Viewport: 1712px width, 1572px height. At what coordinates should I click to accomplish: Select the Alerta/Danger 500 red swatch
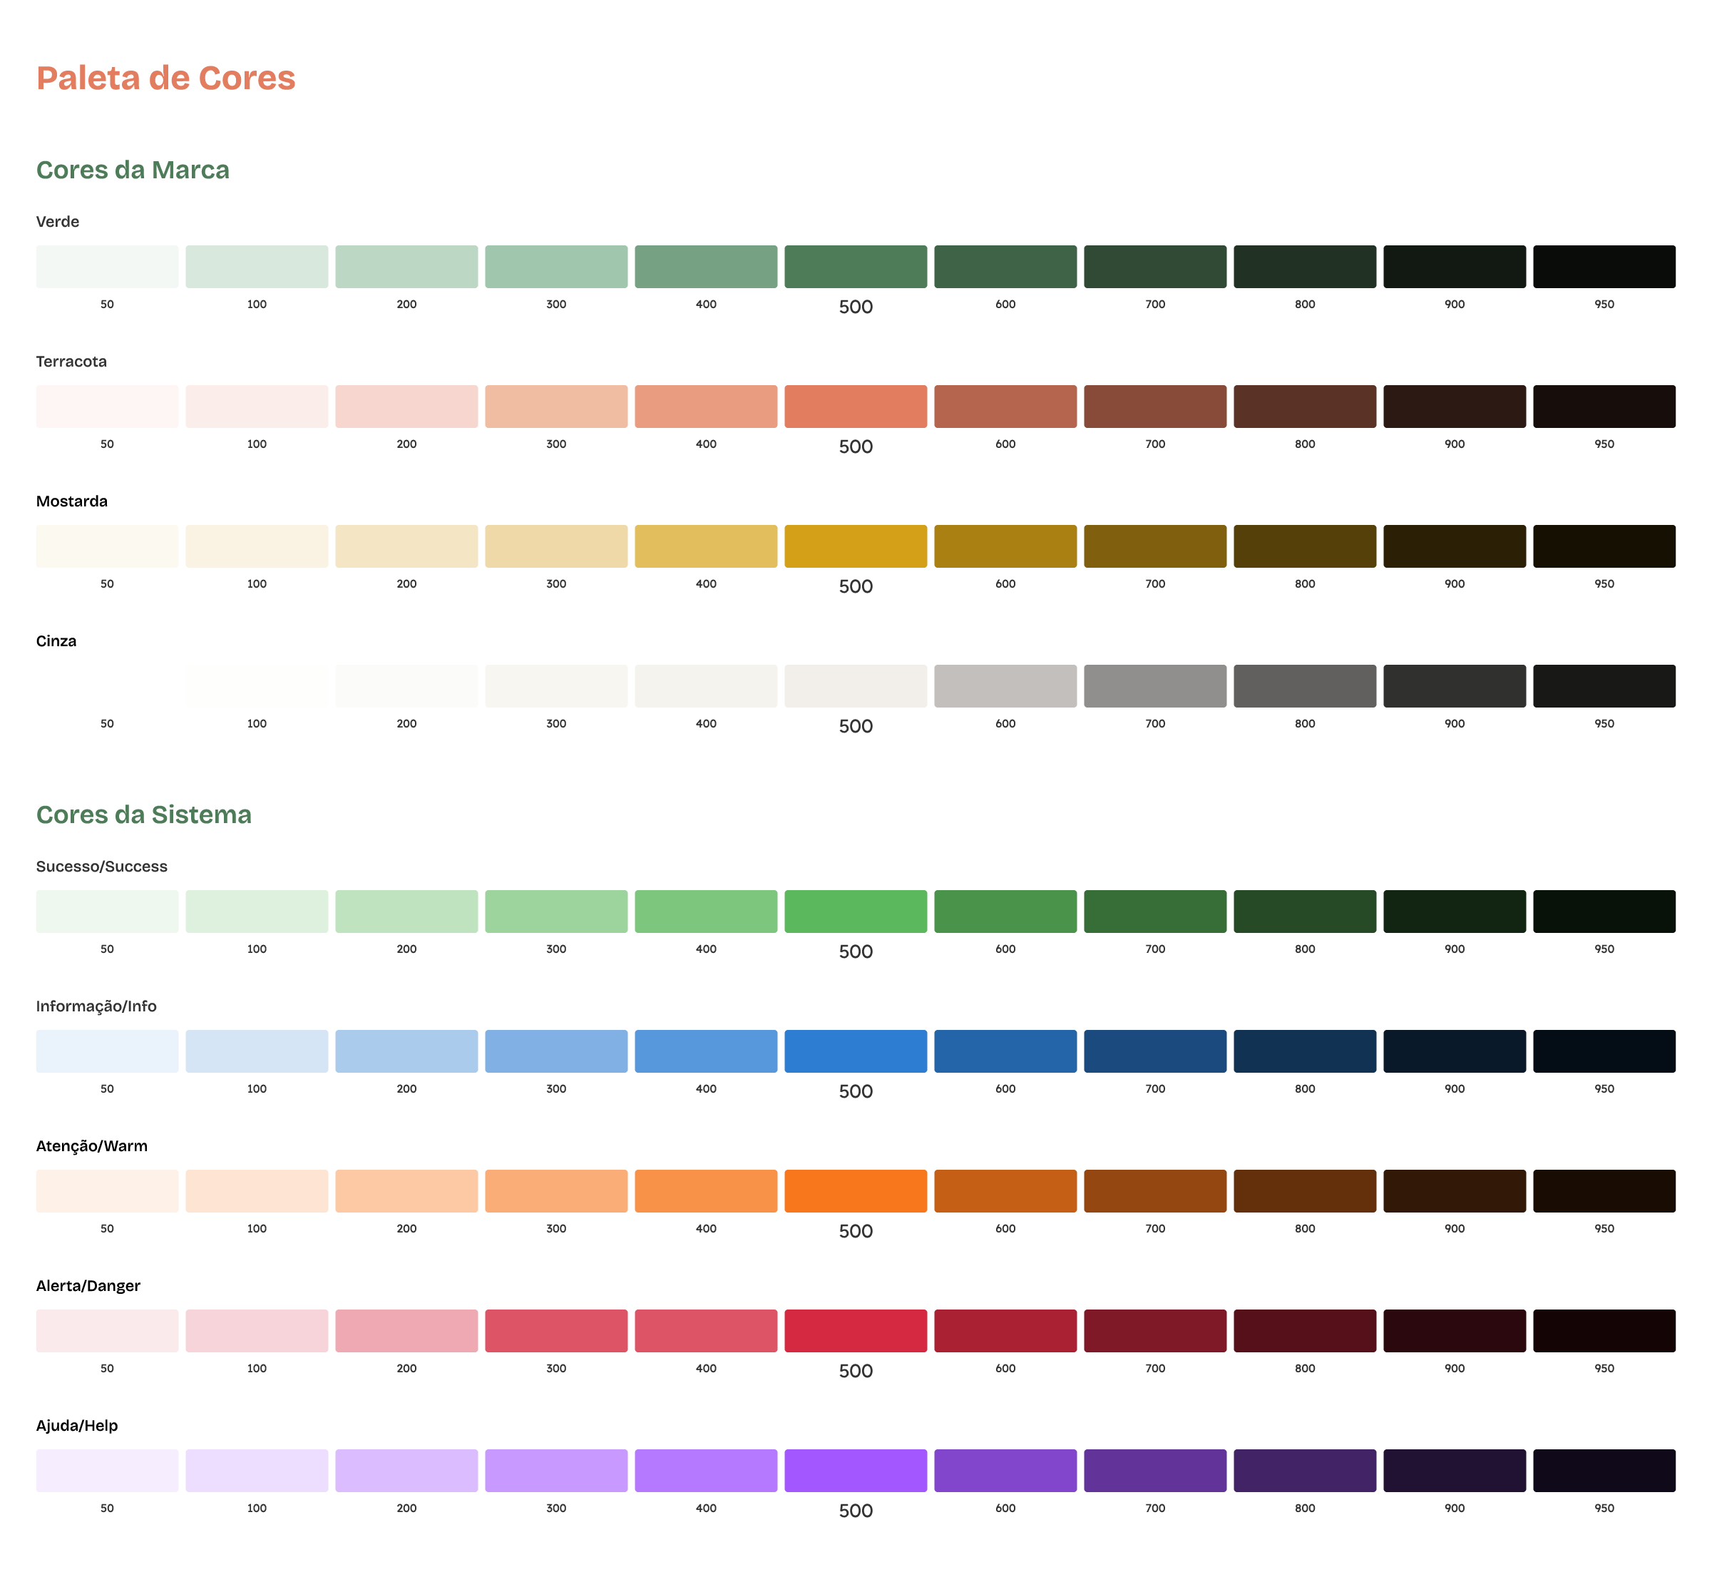[855, 1330]
